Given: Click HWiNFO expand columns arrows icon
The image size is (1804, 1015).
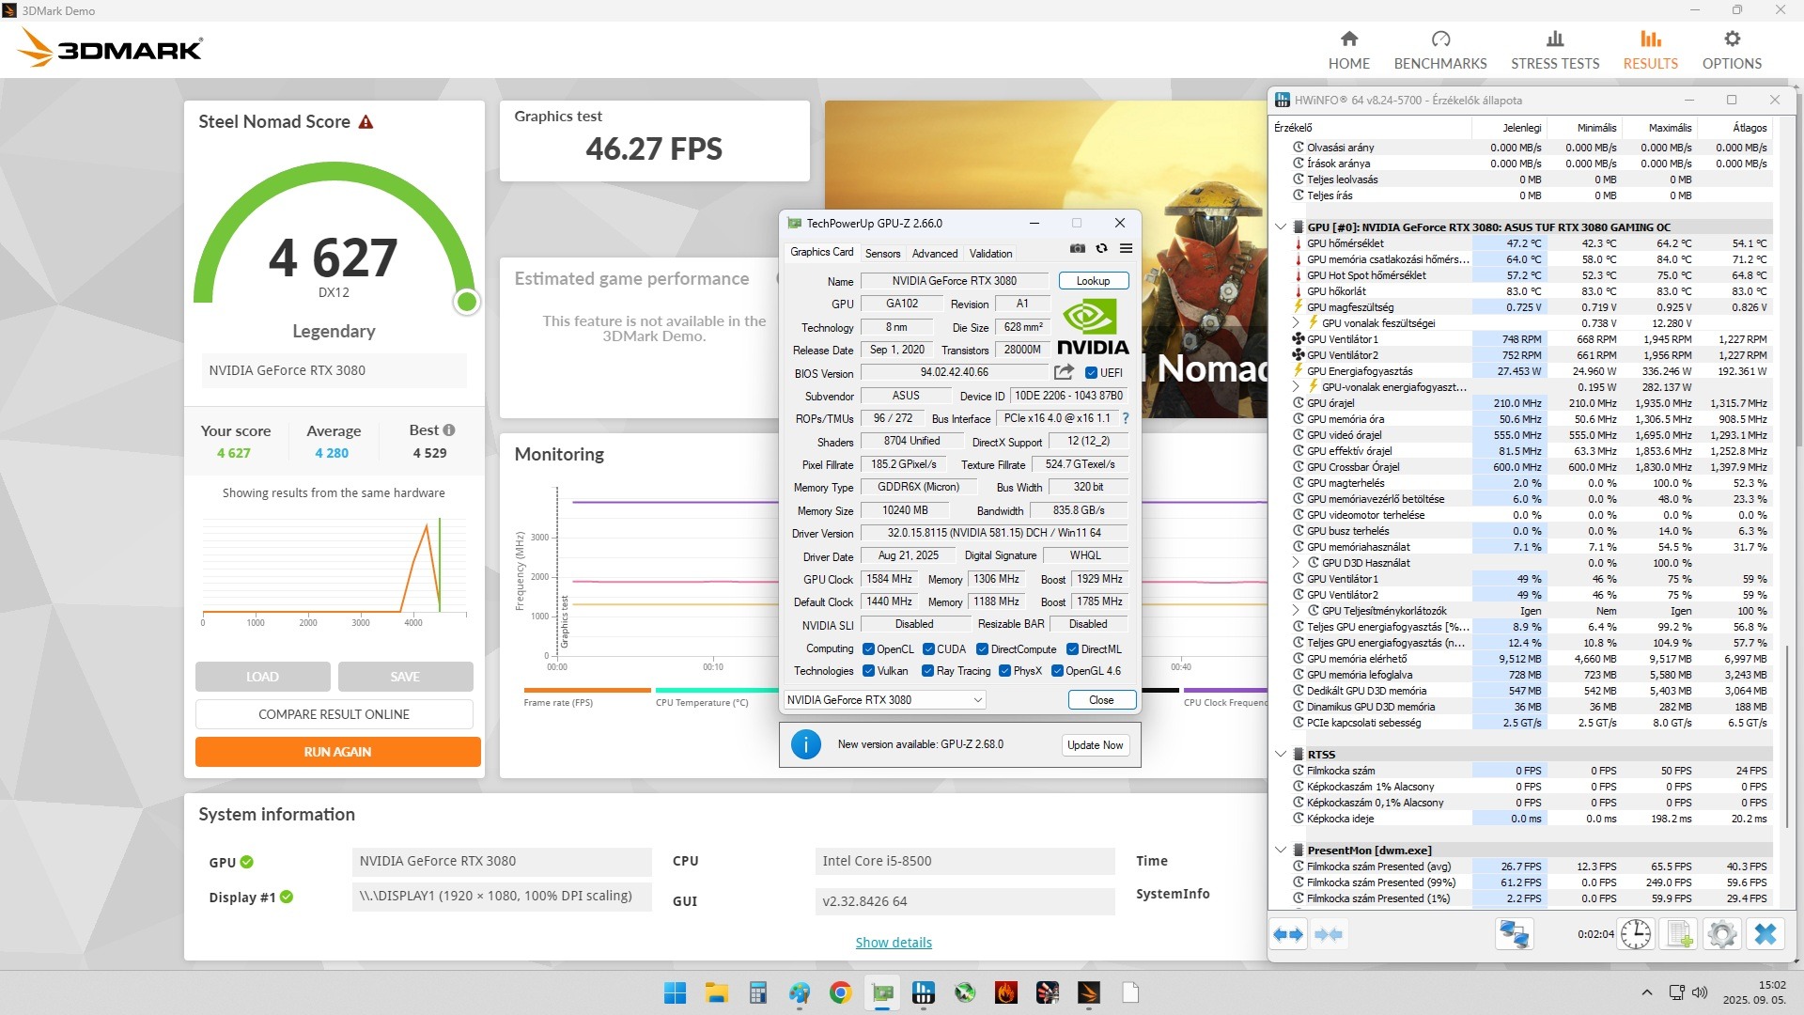Looking at the screenshot, I should tap(1289, 934).
